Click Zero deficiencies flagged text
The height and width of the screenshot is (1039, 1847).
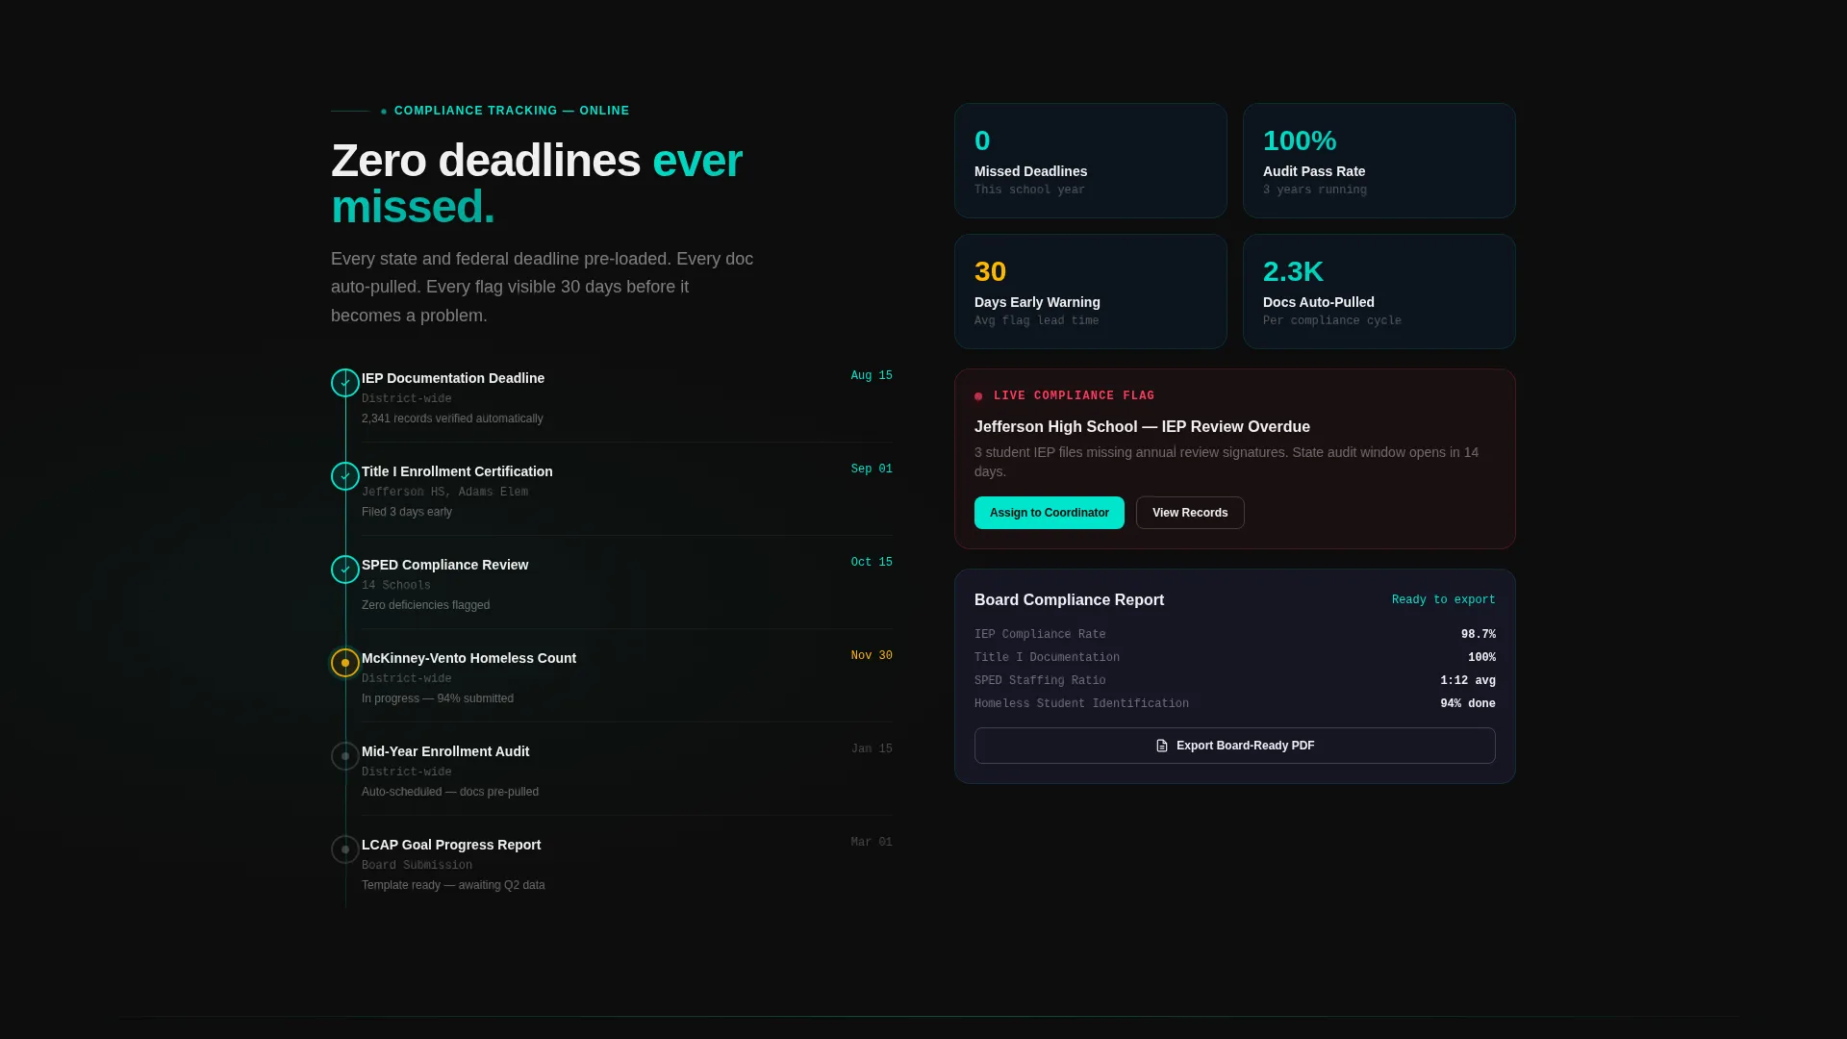(425, 605)
